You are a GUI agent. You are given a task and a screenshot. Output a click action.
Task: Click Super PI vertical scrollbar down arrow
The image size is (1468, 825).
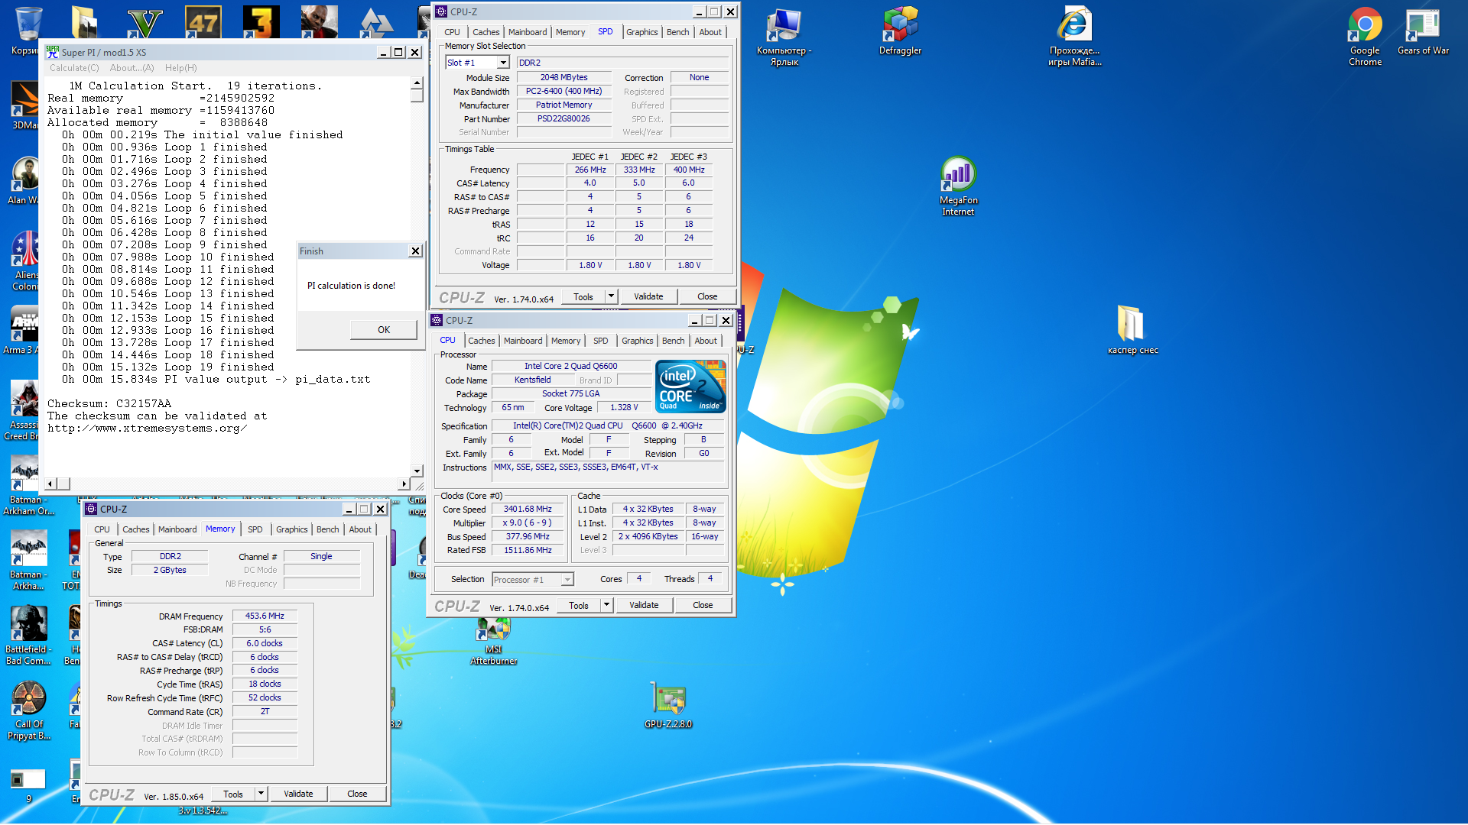[x=417, y=471]
